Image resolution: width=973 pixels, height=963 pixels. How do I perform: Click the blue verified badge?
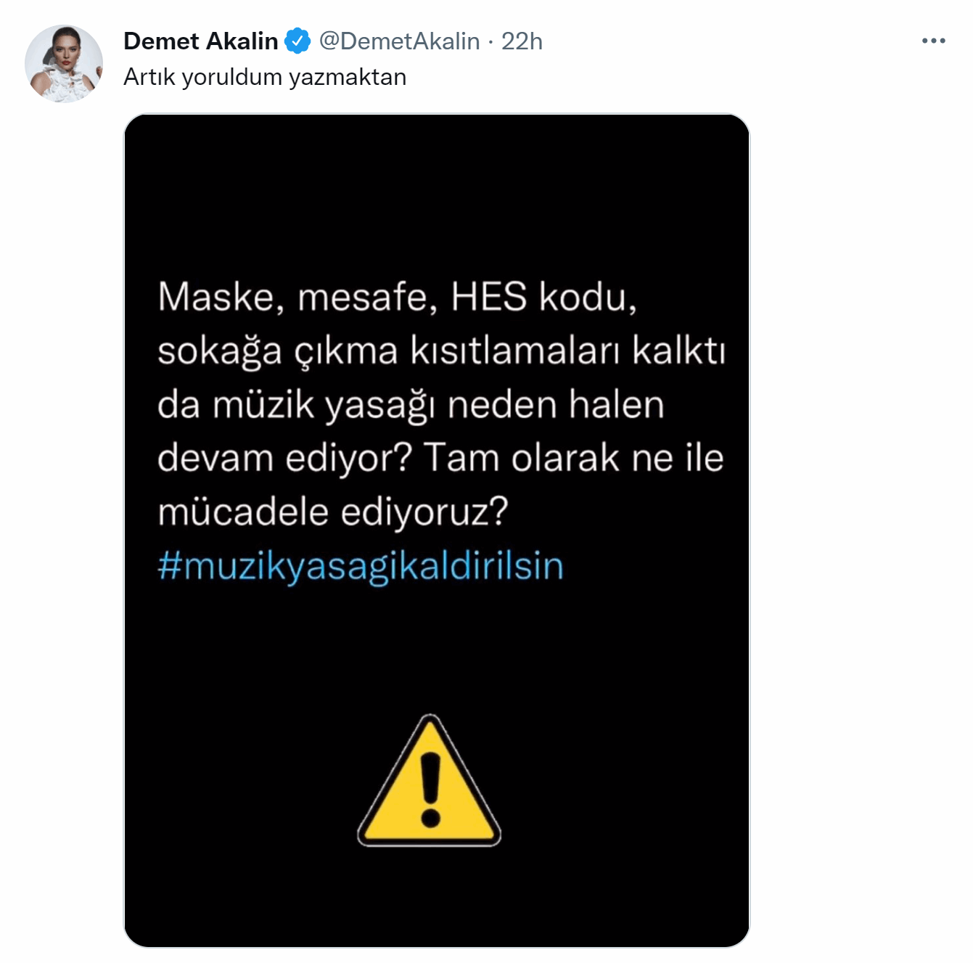click(297, 41)
